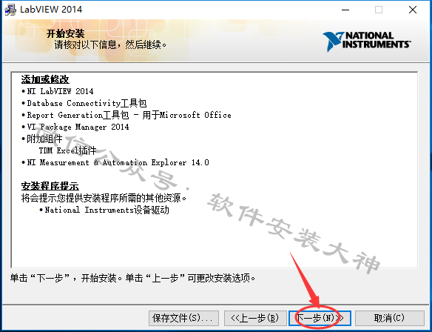Image resolution: width=432 pixels, height=332 pixels.
Task: Click the maximize window button
Action: [379, 10]
